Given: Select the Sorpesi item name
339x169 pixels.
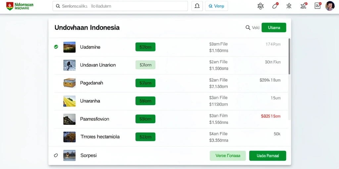Looking at the screenshot, I should [88, 155].
